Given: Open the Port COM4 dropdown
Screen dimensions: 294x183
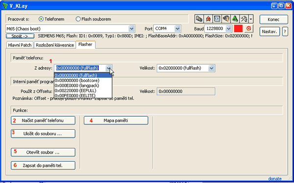Looking at the screenshot, I should [177, 29].
